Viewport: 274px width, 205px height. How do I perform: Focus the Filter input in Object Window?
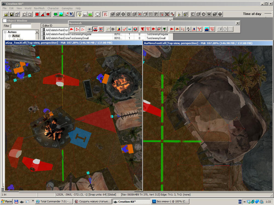click(x=21, y=26)
